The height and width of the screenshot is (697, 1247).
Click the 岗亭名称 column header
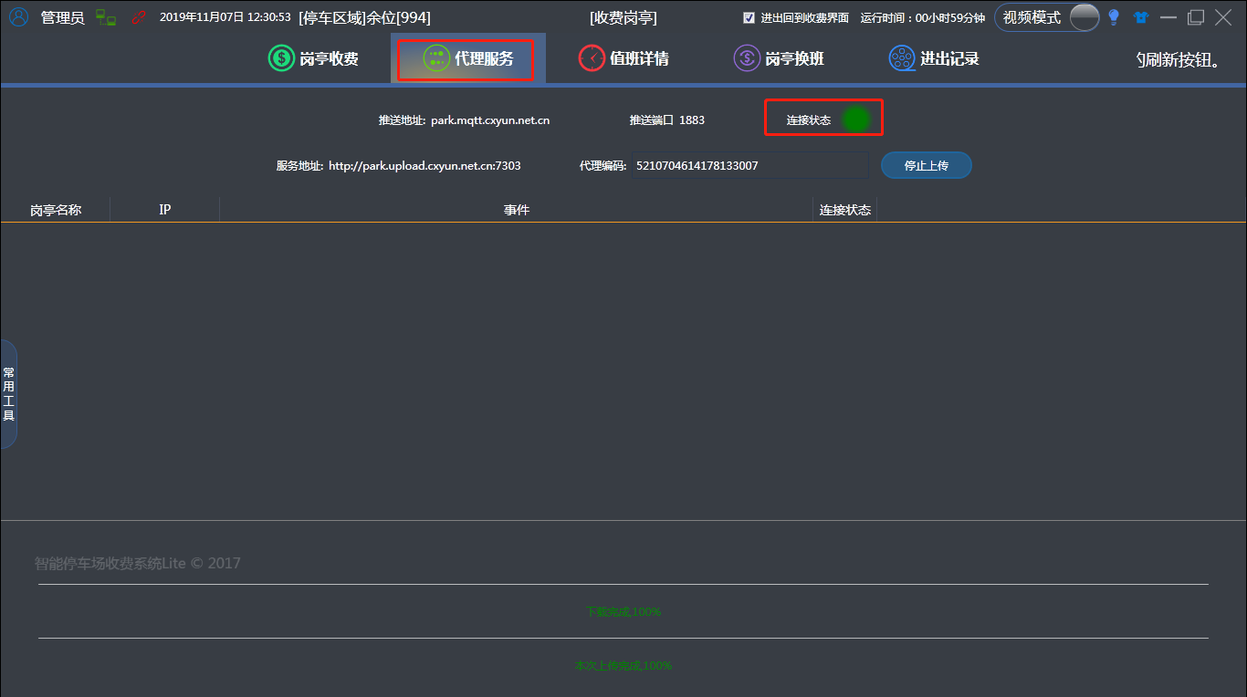(x=56, y=210)
